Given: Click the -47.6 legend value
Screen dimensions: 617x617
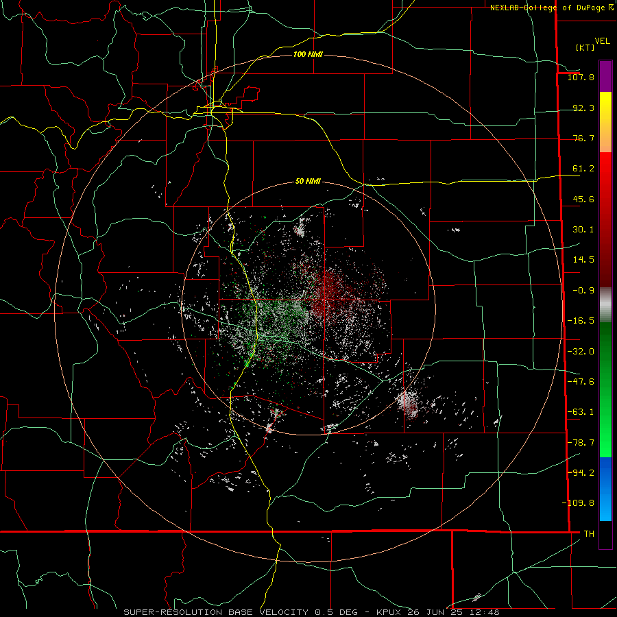Looking at the screenshot, I should coord(581,382).
